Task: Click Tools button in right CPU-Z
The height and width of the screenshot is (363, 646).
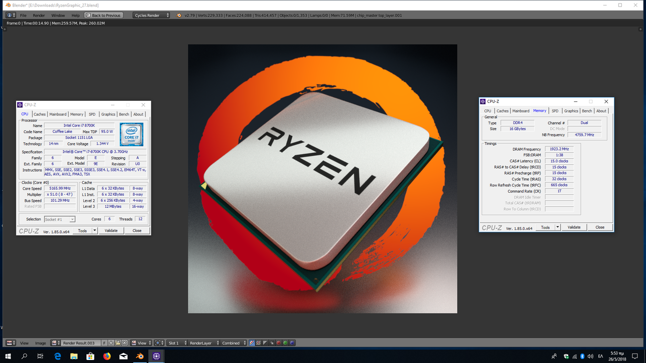Action: click(546, 227)
